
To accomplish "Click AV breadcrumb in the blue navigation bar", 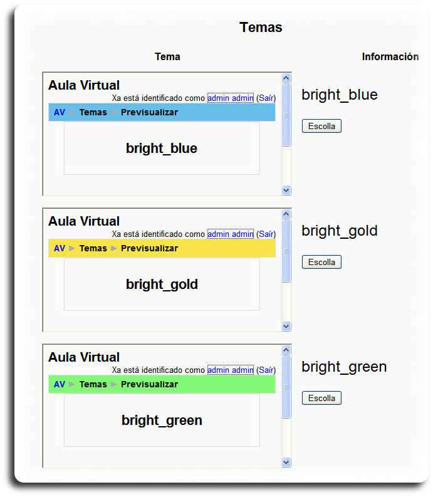I will (x=60, y=113).
